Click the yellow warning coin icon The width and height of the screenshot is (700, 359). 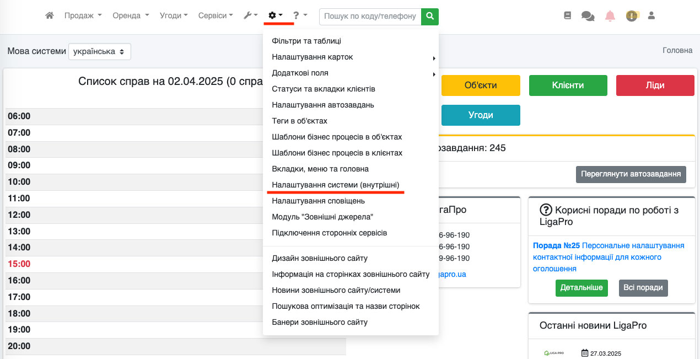(x=632, y=16)
